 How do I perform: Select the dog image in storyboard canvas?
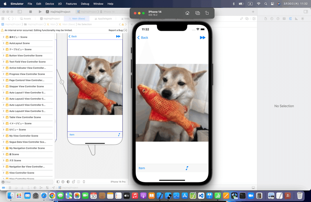pyautogui.click(x=95, y=85)
